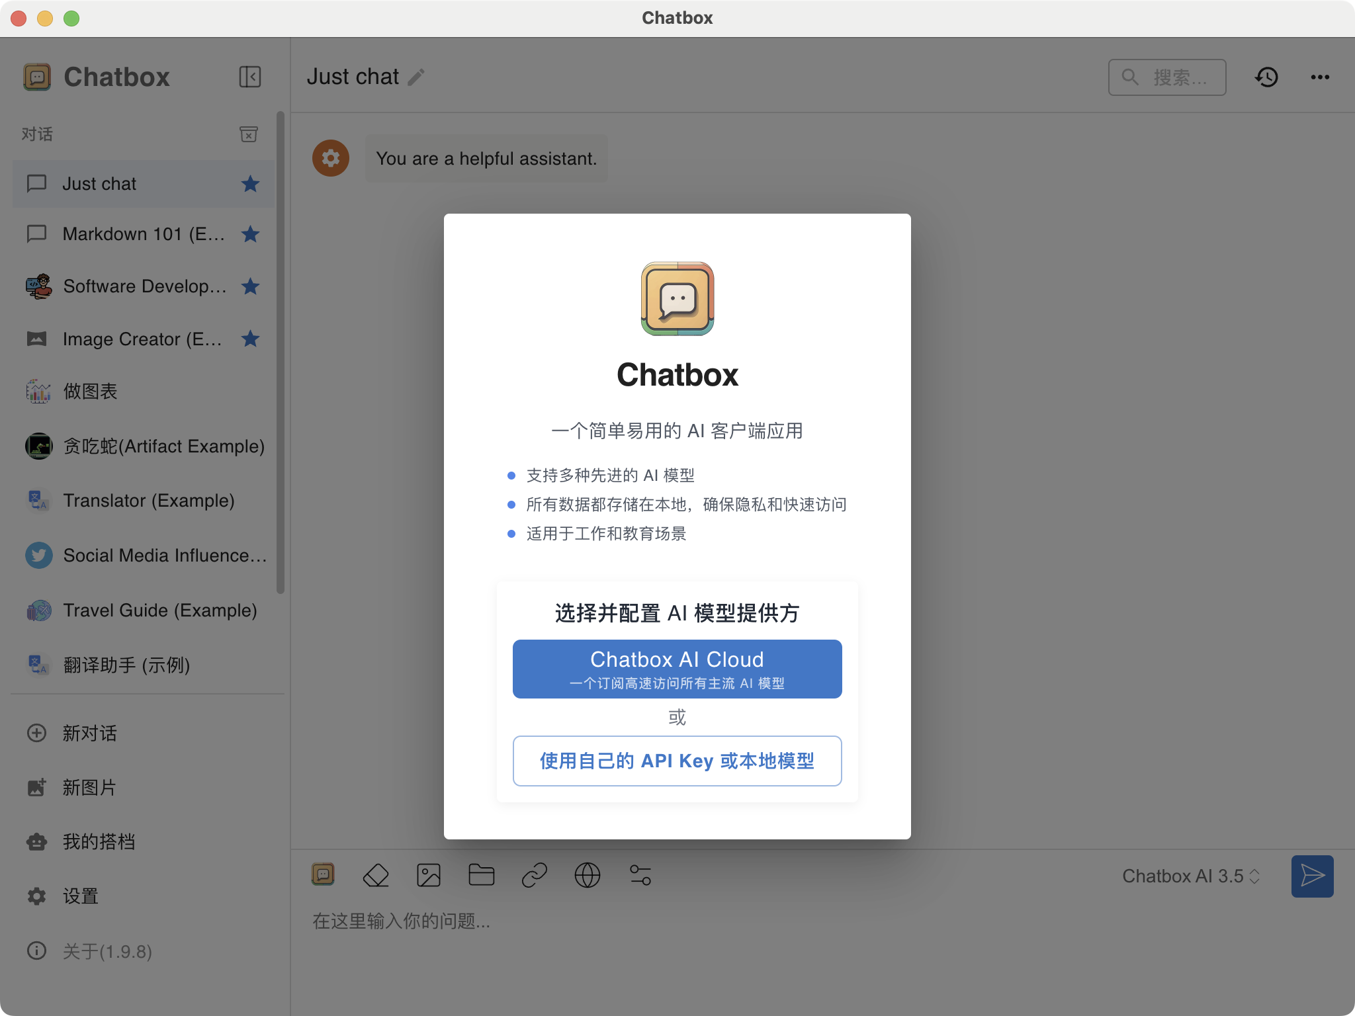Click the sidebar conversation list scrollbar

[x=281, y=353]
